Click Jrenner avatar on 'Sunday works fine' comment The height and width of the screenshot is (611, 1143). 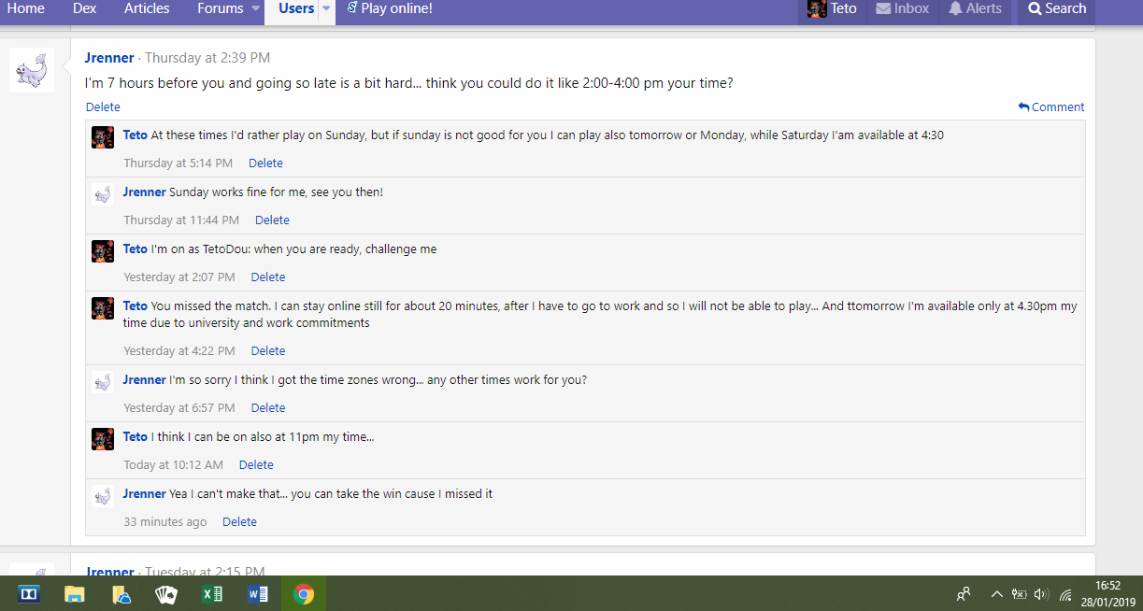103,194
